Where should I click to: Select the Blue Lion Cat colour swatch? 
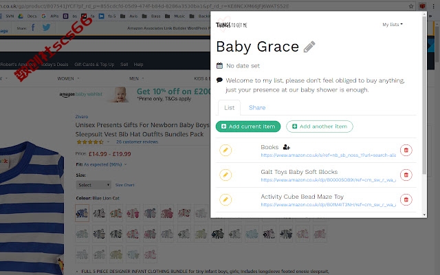click(82, 213)
